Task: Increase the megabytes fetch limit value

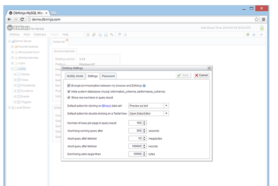Action: pyautogui.click(x=144, y=137)
